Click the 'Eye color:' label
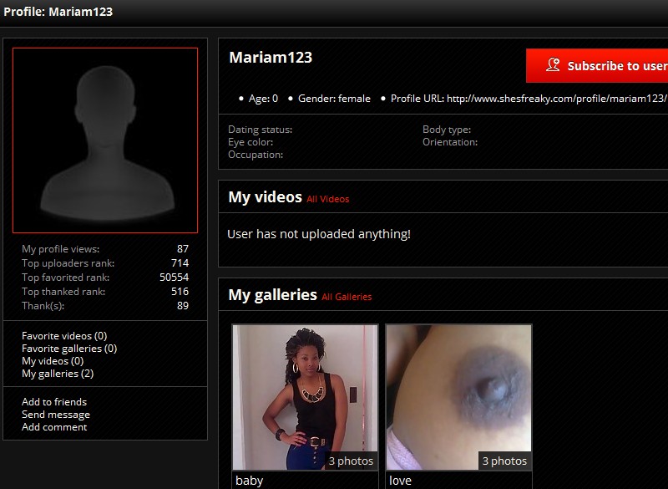668x489 pixels. [x=250, y=142]
